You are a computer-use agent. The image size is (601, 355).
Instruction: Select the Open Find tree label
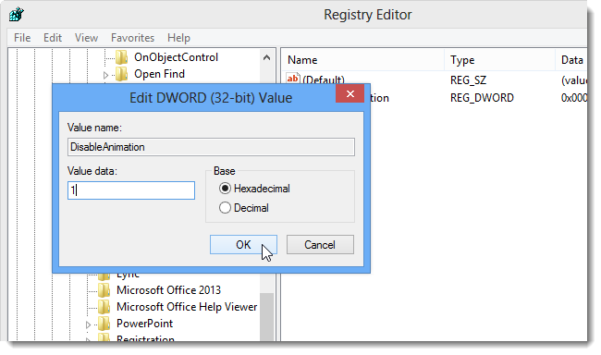tap(159, 74)
